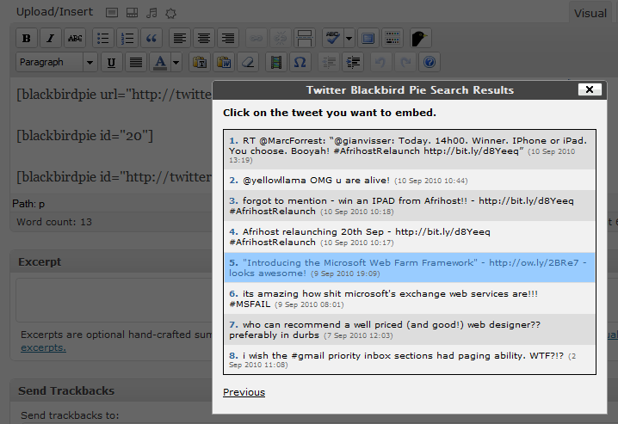Click the redo button

click(x=405, y=62)
